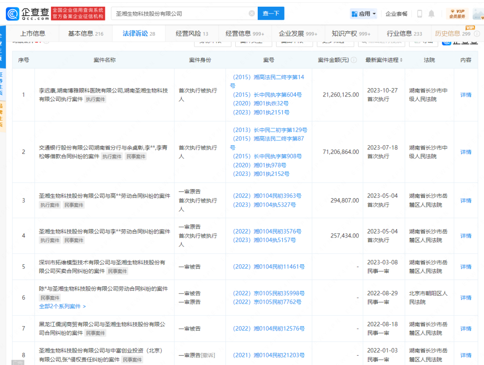Click the Qcc.com logo icon
This screenshot has height=365, width=484.
pos(13,14)
